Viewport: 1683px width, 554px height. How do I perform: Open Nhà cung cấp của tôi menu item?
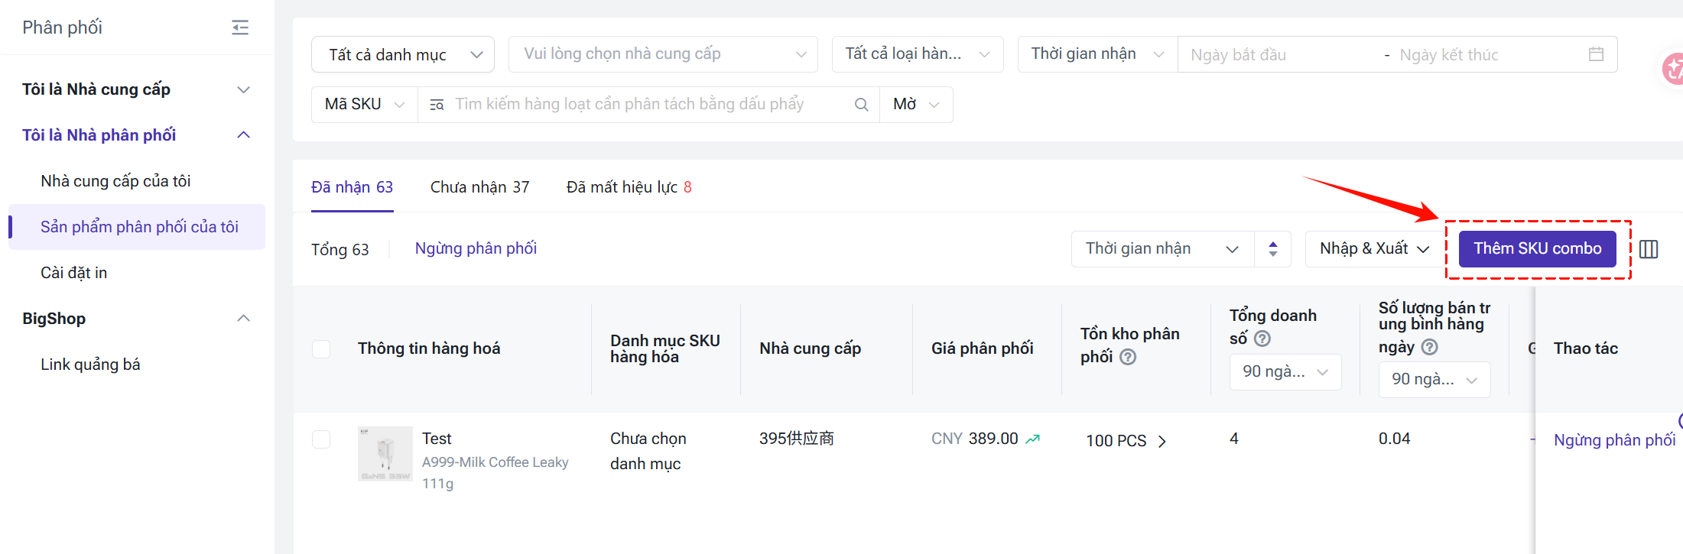[x=115, y=181]
